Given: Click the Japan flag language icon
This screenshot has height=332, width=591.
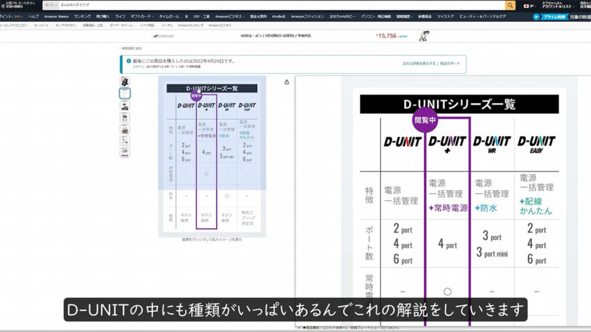Looking at the screenshot, I should pyautogui.click(x=527, y=6).
